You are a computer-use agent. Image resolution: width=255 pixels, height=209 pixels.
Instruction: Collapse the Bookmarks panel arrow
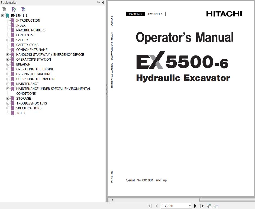103,2
